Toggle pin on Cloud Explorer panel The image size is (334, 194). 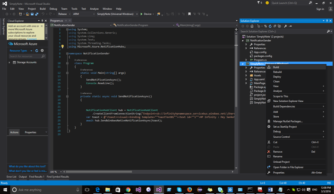coord(42,21)
